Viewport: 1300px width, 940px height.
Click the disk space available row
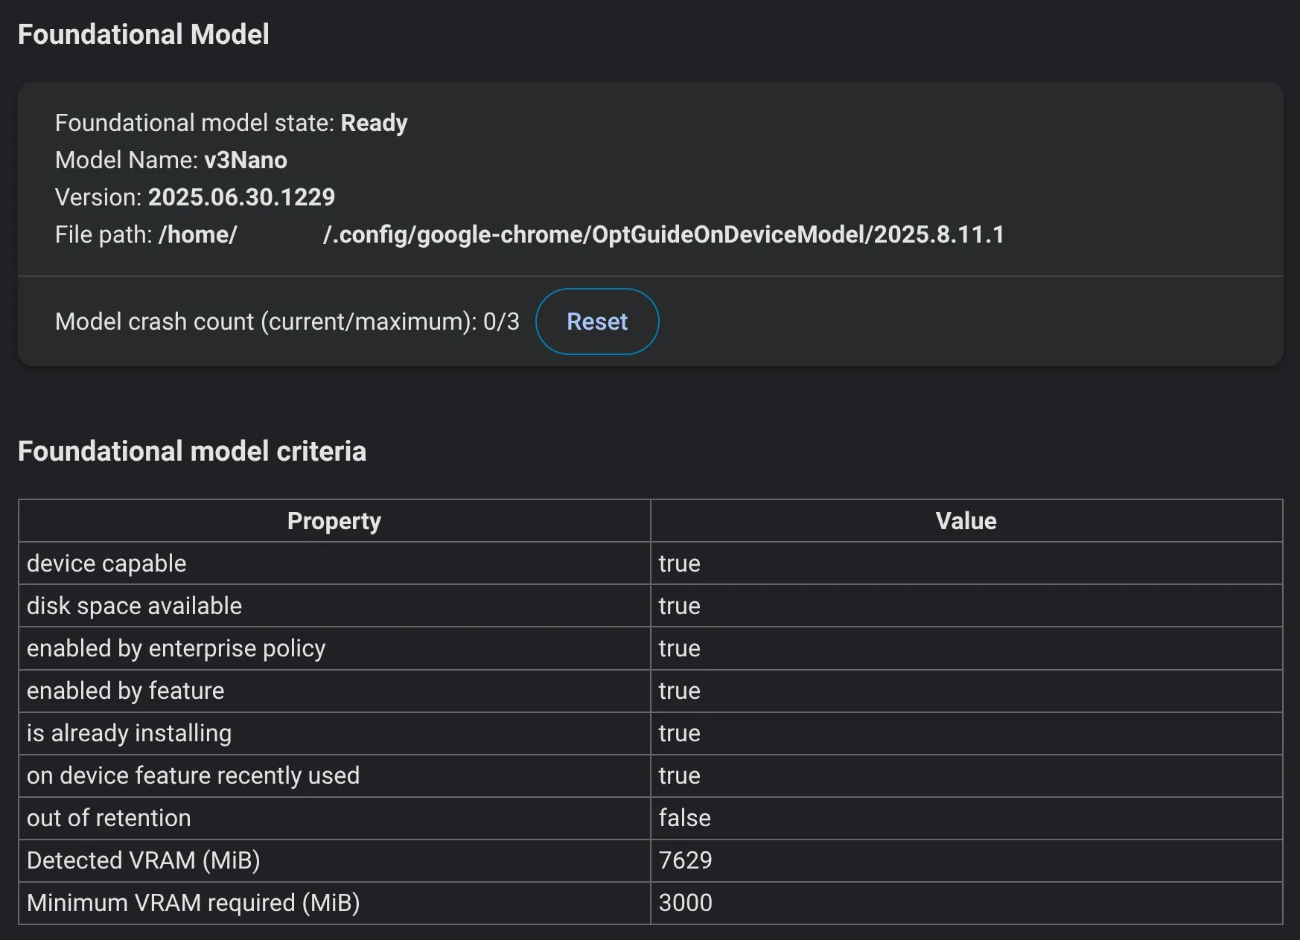click(x=134, y=606)
